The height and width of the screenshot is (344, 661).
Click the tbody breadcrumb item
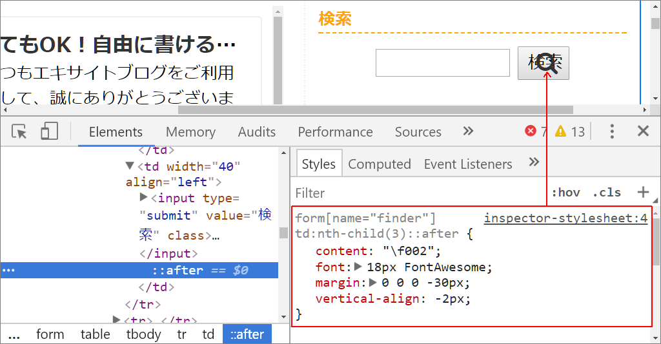point(143,334)
